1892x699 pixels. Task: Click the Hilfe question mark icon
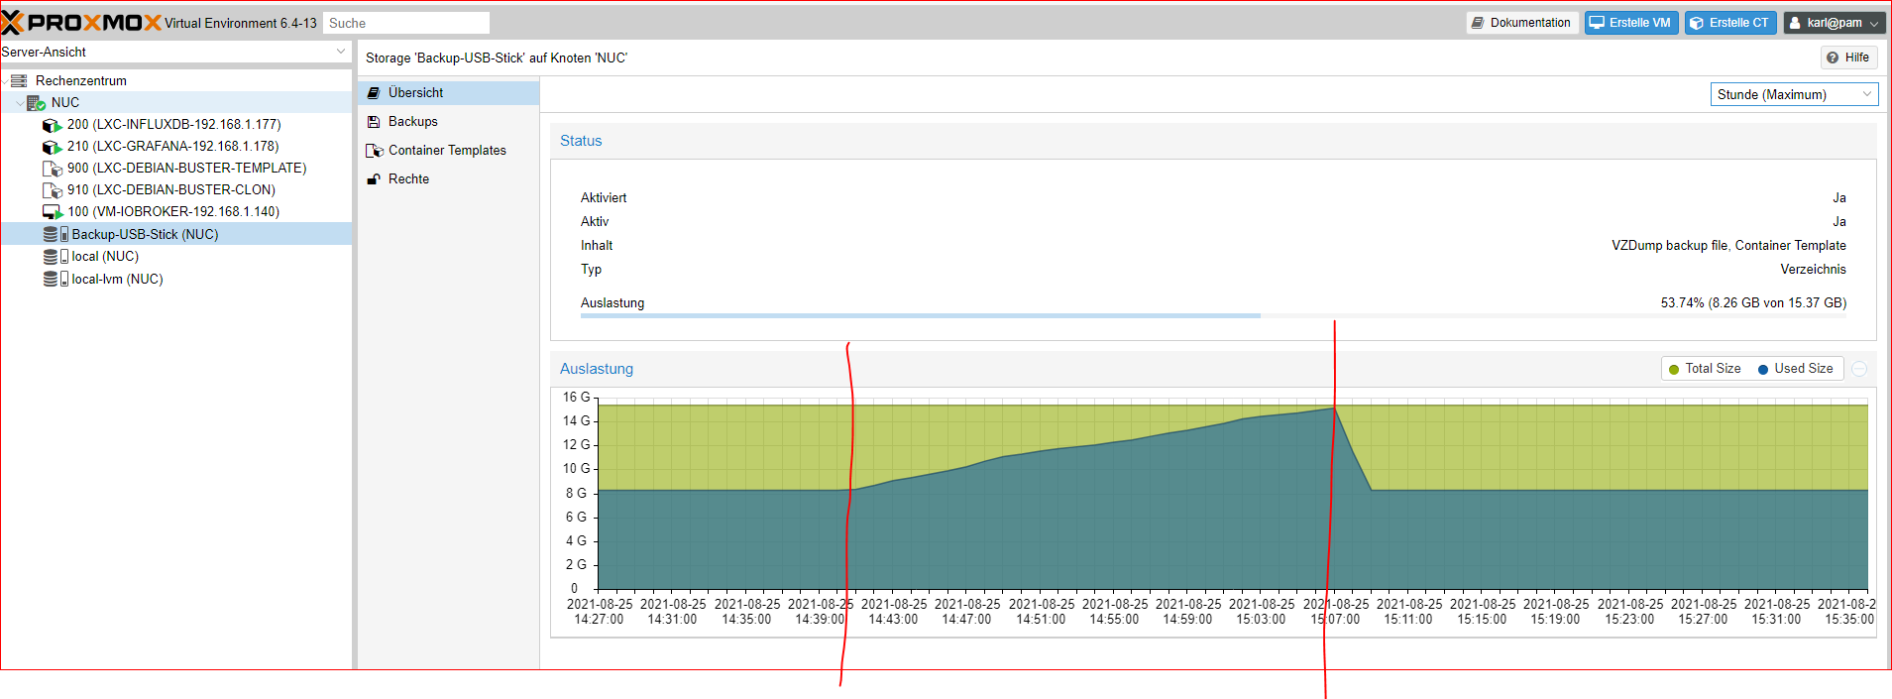click(x=1834, y=58)
